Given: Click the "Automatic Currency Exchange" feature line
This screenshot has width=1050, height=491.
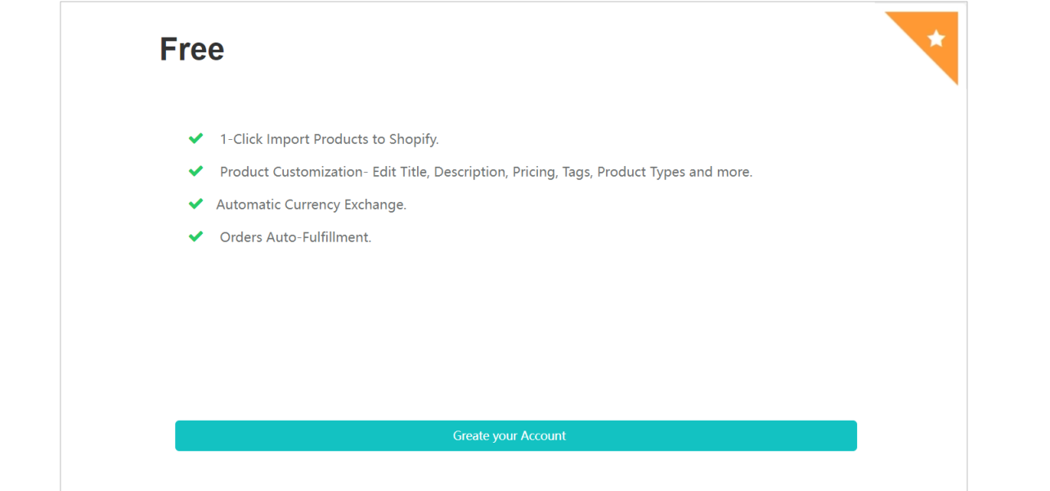Looking at the screenshot, I should point(311,205).
